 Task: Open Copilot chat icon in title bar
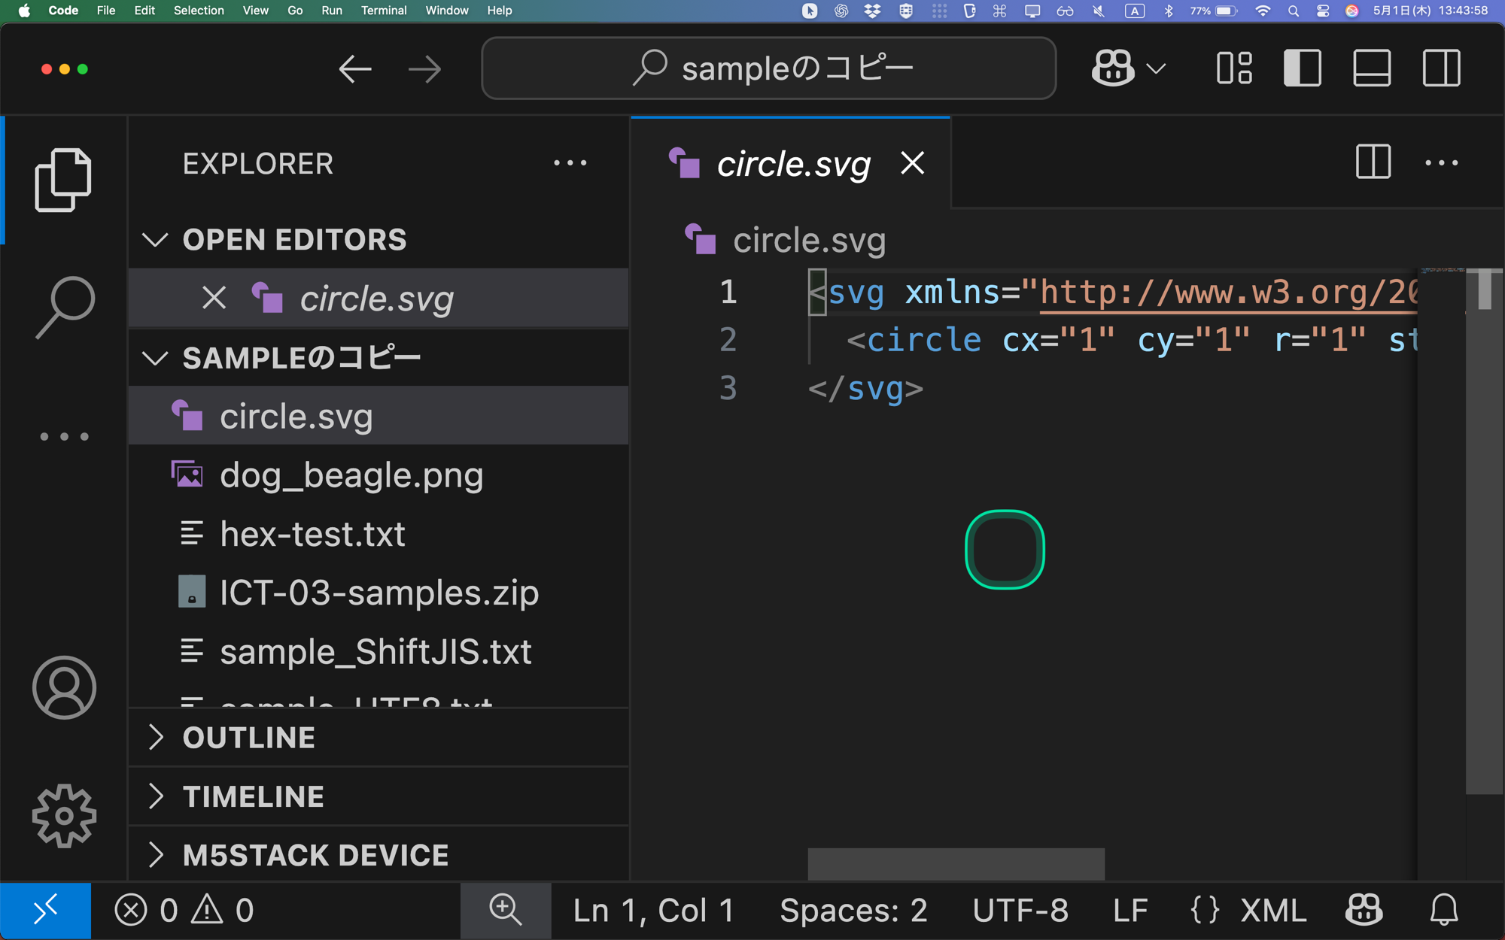coord(1113,68)
